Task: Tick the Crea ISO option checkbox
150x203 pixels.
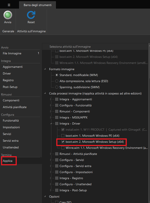Action: [x=57, y=202]
